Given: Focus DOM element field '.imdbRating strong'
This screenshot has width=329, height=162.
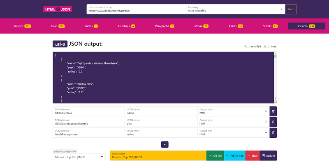Looking at the screenshot, I should pos(89,133).
